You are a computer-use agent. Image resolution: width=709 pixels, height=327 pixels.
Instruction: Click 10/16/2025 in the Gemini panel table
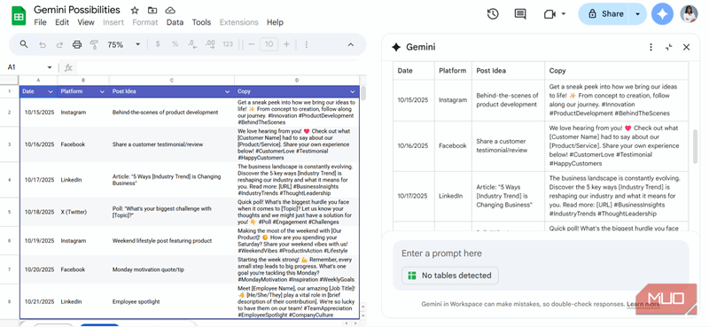[413, 145]
